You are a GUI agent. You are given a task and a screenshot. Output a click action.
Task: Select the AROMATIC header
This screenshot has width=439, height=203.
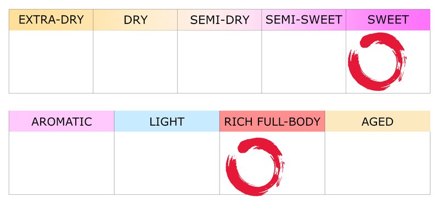61,121
